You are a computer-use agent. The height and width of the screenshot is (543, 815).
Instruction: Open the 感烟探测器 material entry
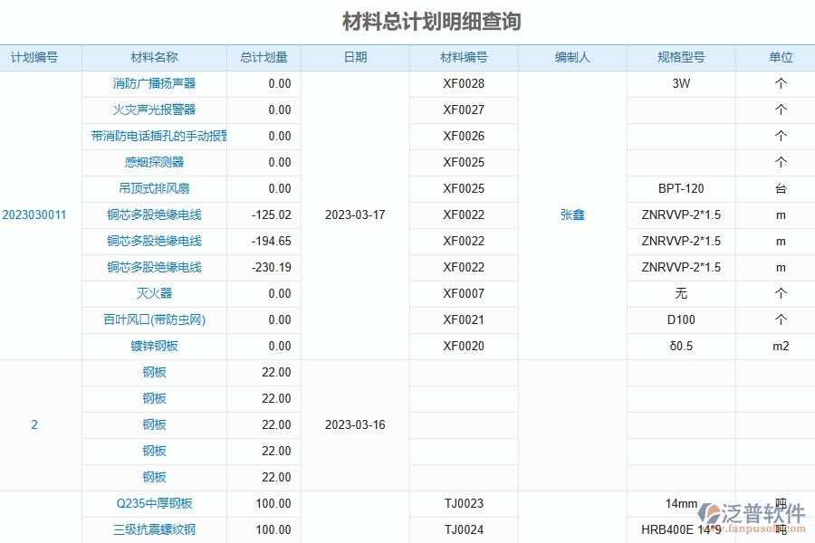coord(151,162)
